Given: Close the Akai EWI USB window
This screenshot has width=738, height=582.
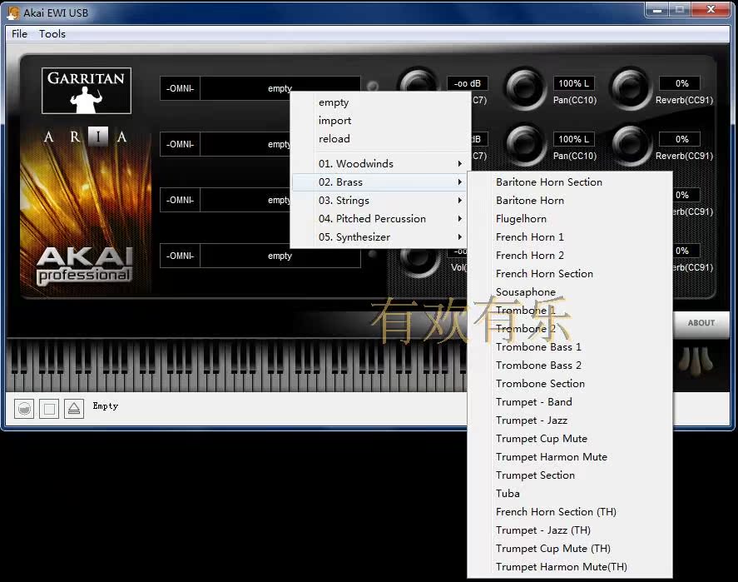Looking at the screenshot, I should coord(711,10).
